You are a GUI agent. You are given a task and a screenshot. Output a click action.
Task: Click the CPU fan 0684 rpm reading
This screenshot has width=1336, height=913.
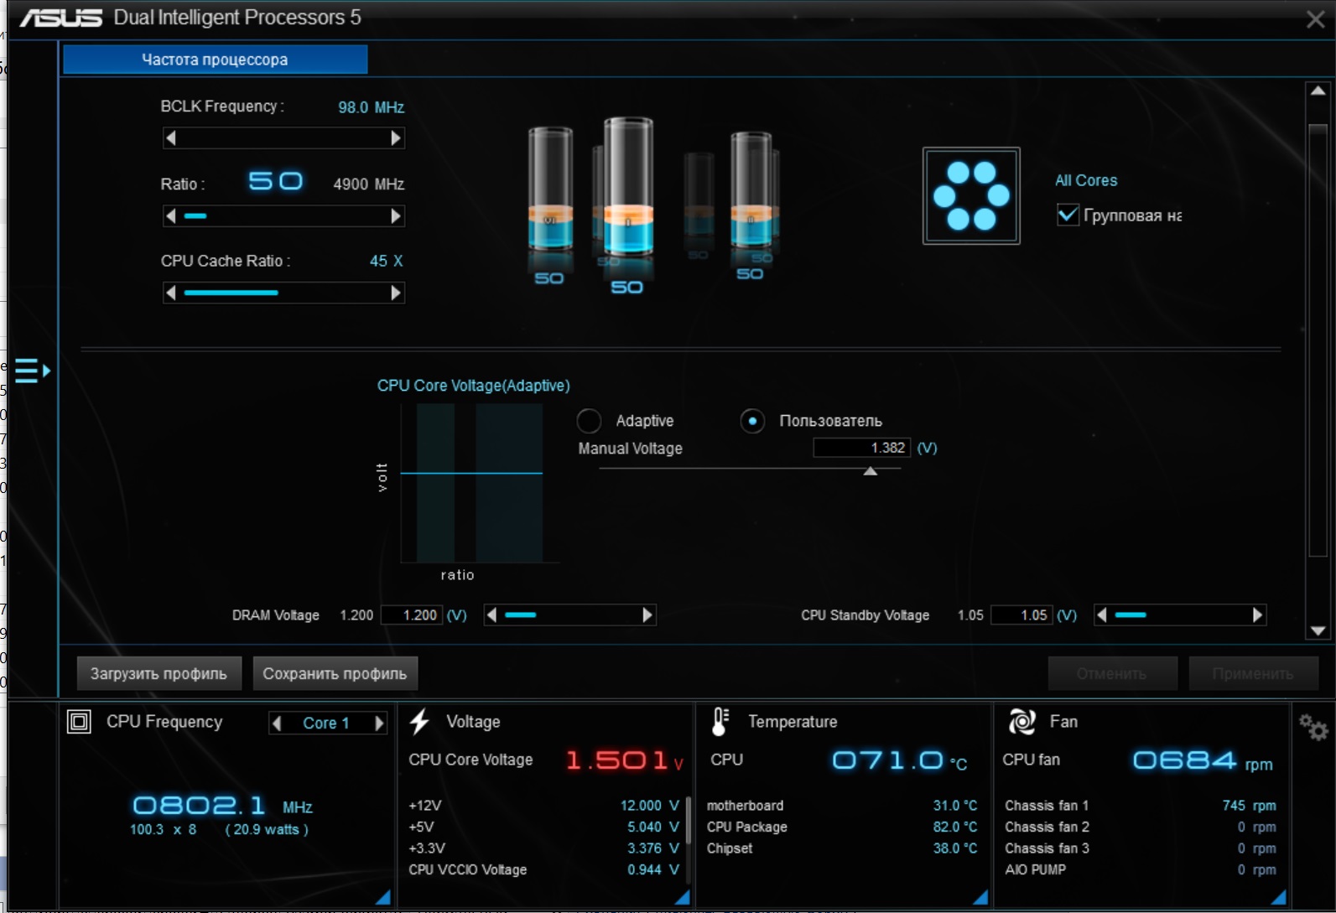point(1203,760)
